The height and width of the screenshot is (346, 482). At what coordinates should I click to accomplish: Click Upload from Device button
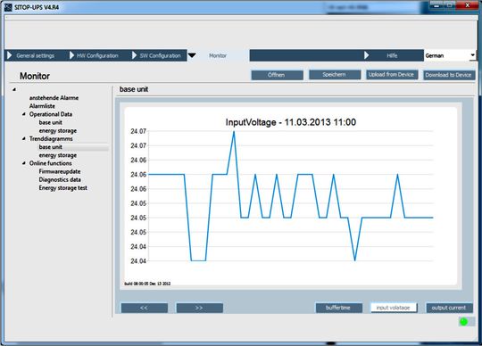click(392, 75)
